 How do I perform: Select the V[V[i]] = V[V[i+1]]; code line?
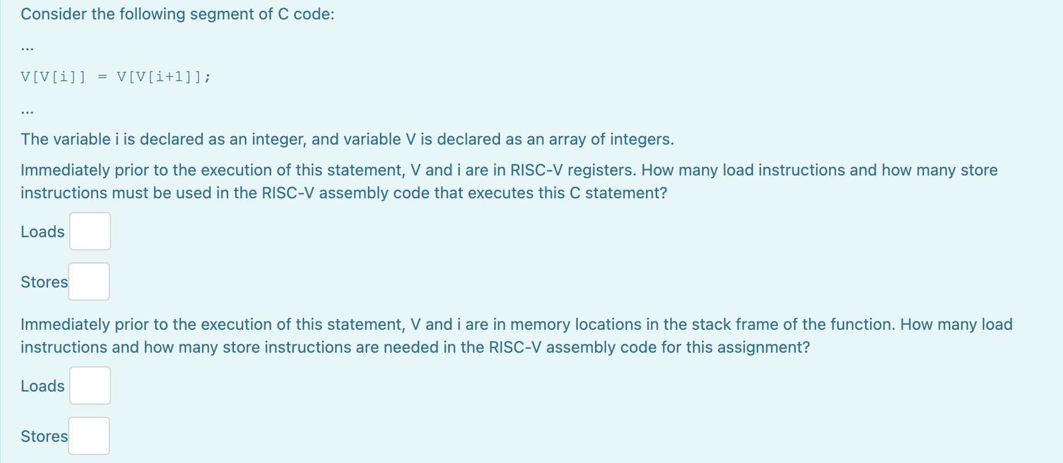pos(114,75)
